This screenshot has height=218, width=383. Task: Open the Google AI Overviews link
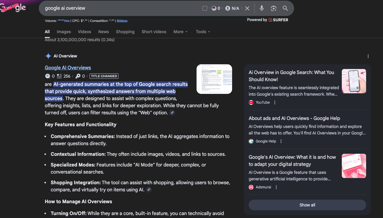pos(68,68)
